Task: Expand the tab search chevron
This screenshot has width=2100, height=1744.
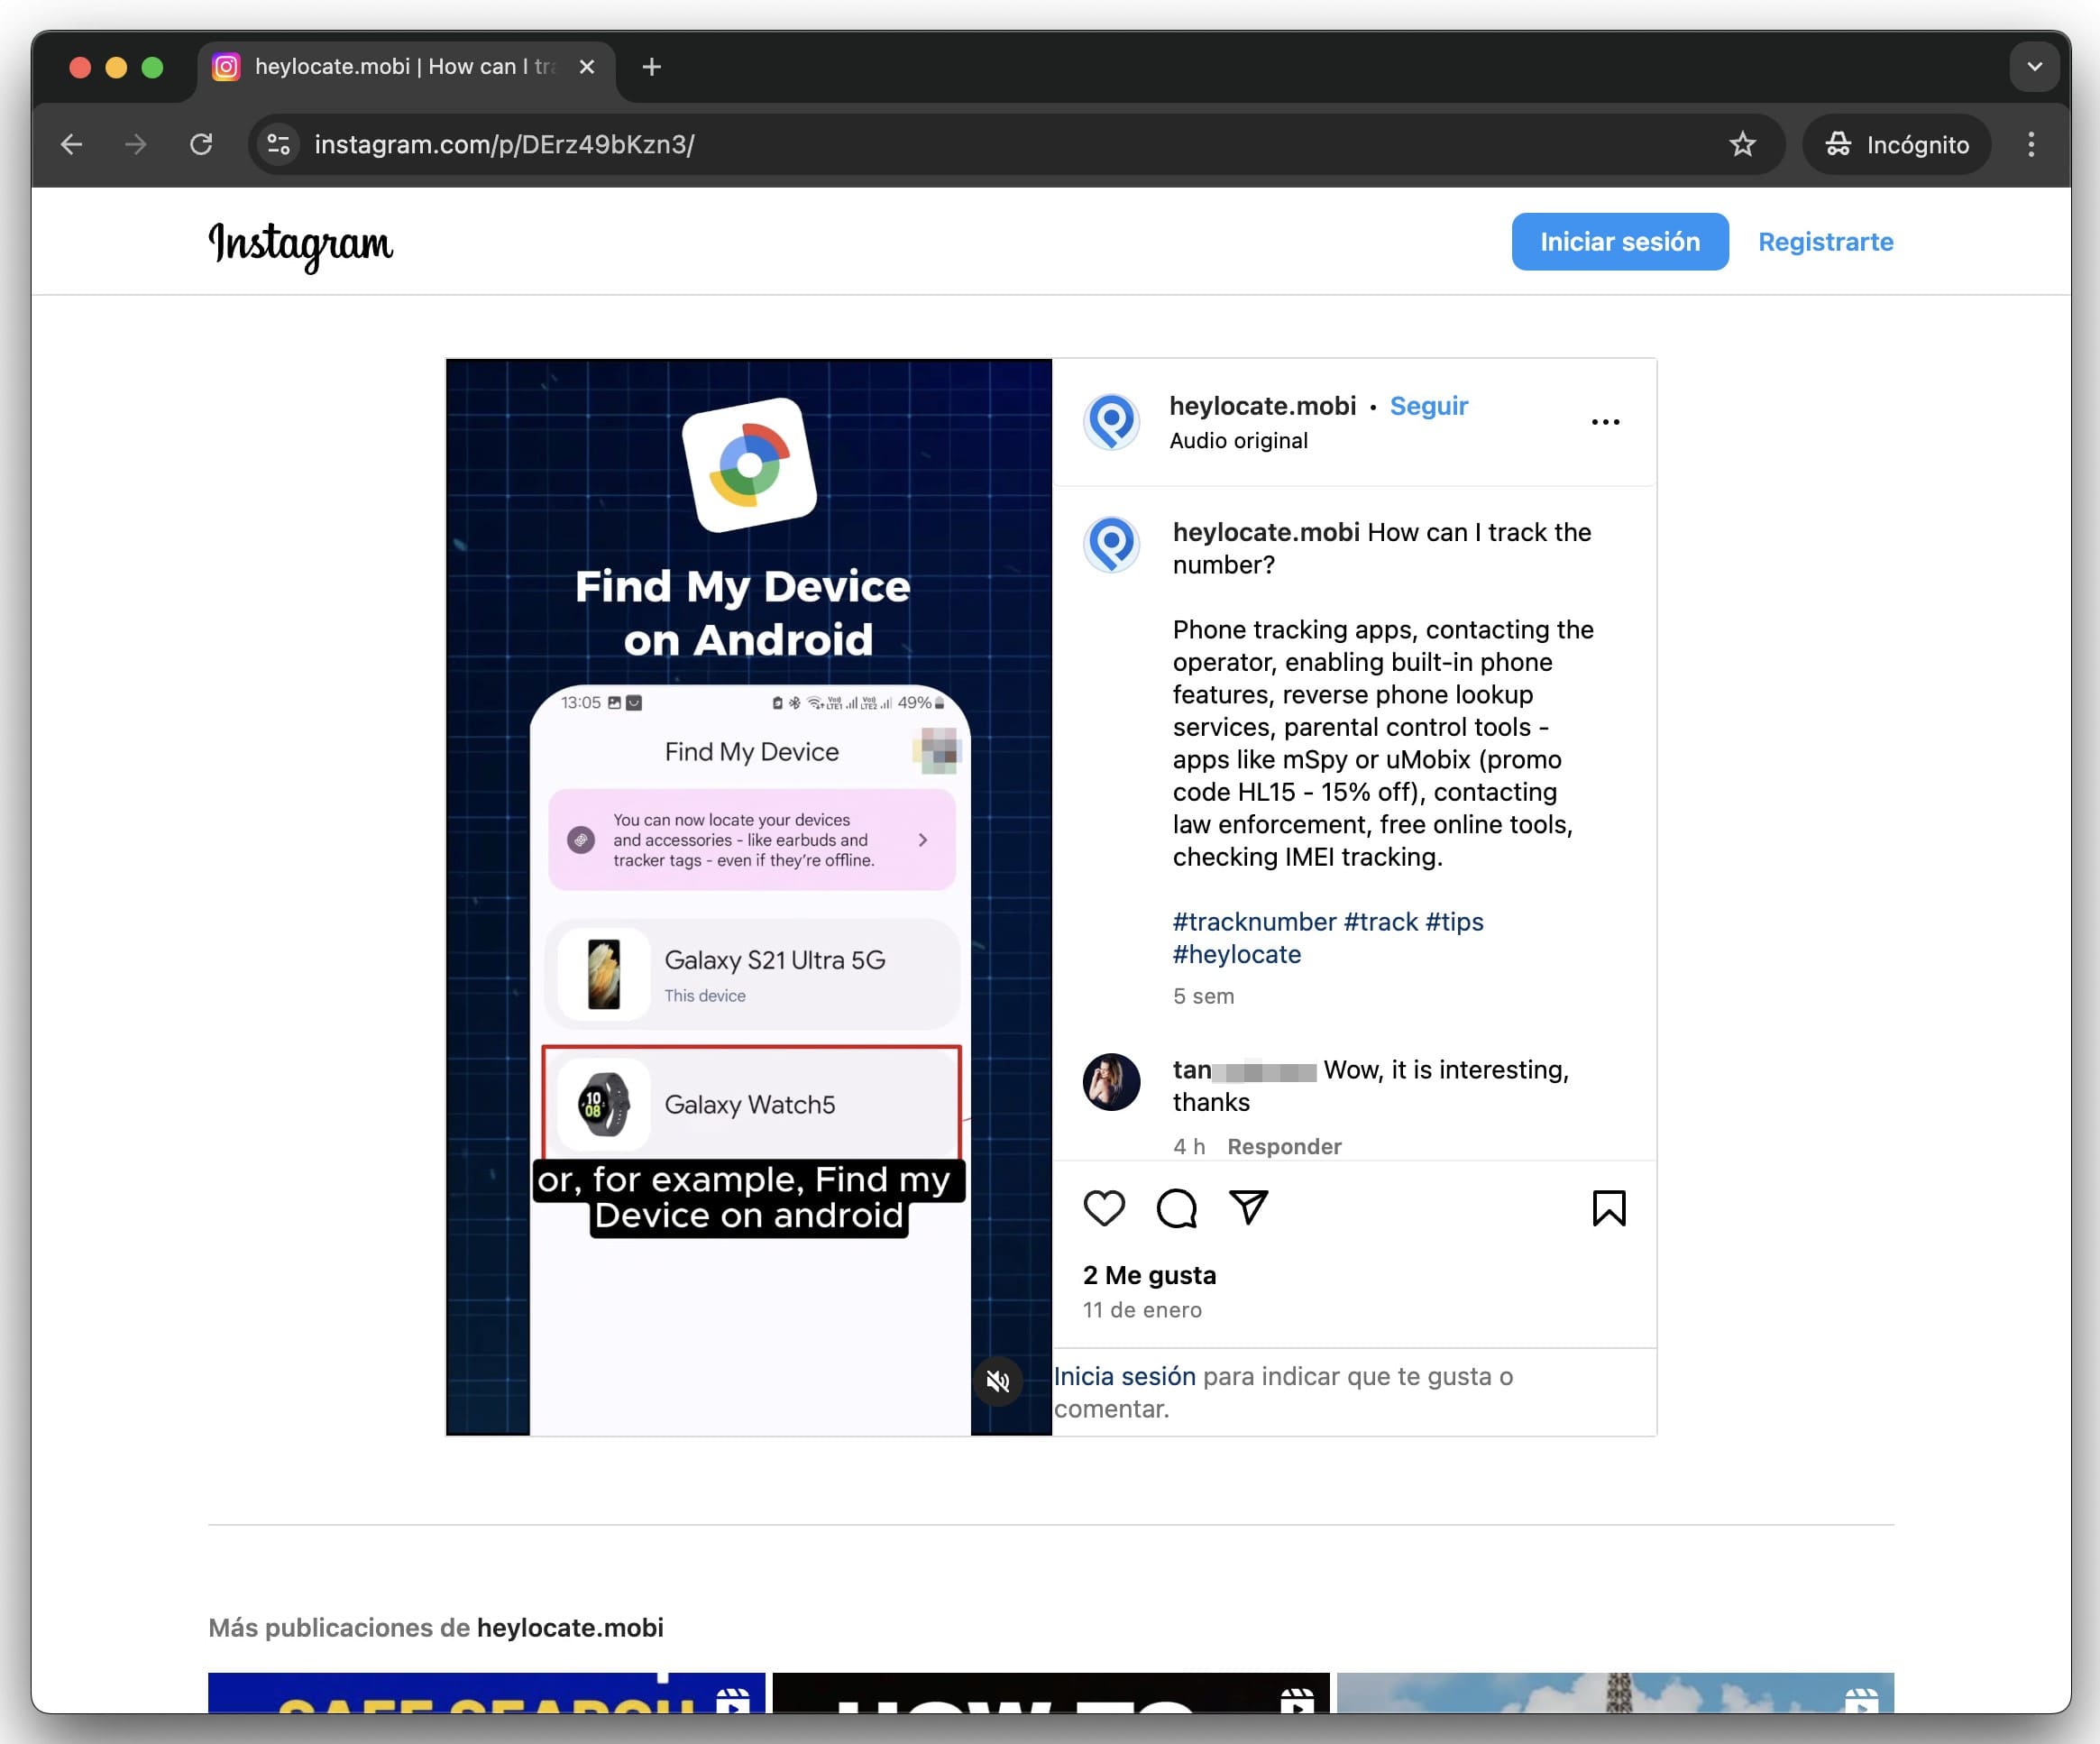Action: pos(2034,67)
